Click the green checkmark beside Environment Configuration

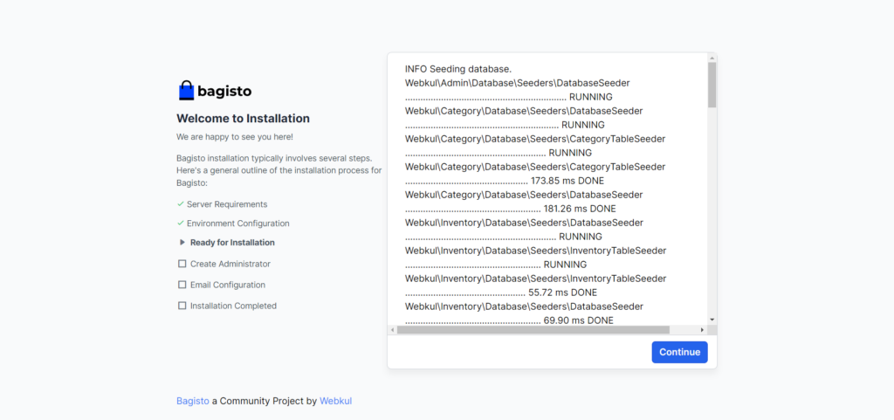[180, 224]
